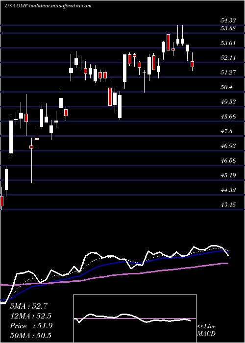This screenshot has height=343, width=245.
Task: Select the 44.32 price axis label
Action: click(228, 190)
